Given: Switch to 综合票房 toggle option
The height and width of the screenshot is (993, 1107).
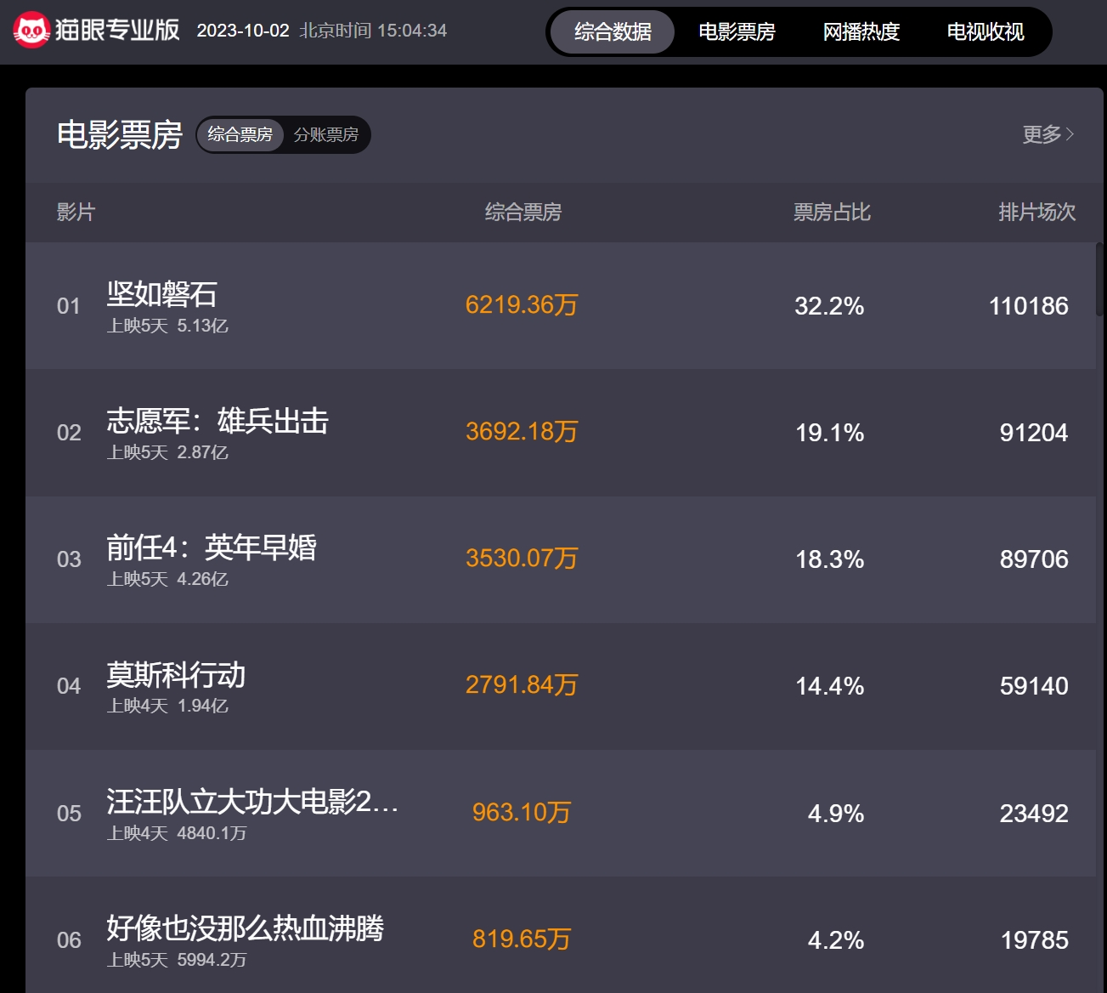Looking at the screenshot, I should [240, 134].
